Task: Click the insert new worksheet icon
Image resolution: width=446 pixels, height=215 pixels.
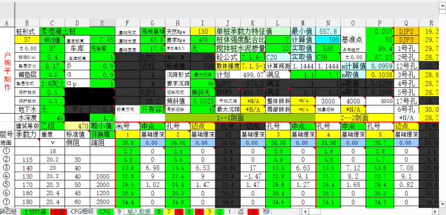Action: tap(266, 211)
